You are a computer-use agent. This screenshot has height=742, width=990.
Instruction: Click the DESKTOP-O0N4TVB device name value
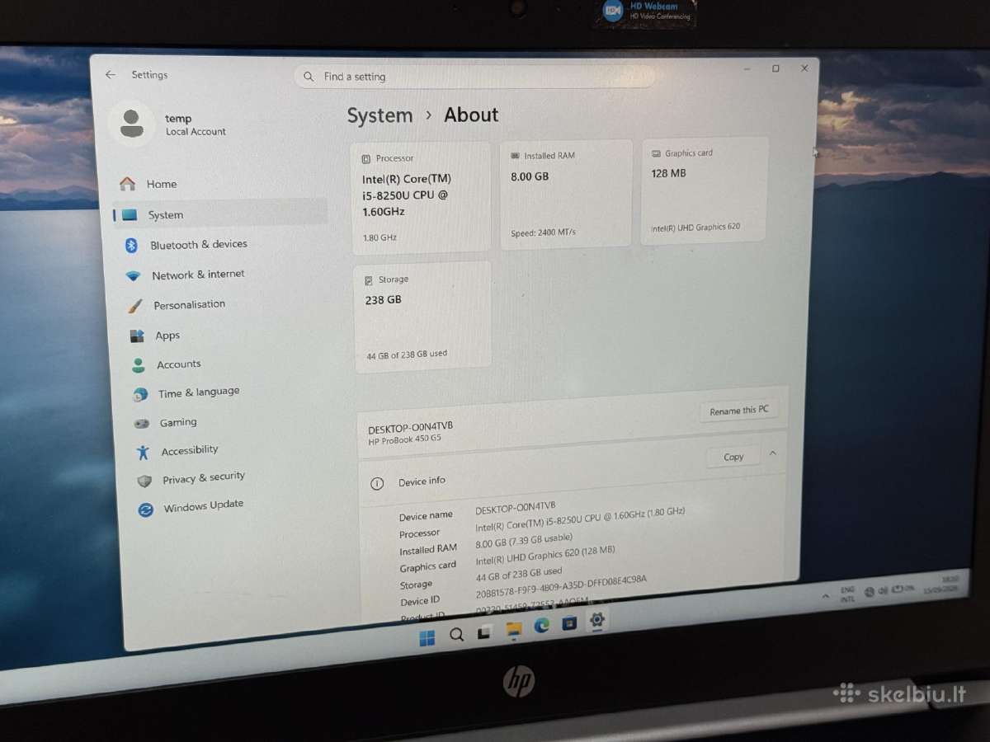click(x=516, y=506)
